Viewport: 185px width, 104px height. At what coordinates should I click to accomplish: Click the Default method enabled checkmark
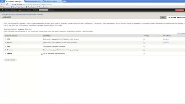pyautogui.click(x=144, y=54)
